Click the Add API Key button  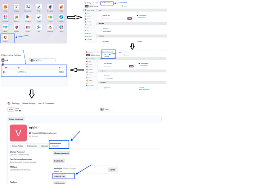coord(59,176)
